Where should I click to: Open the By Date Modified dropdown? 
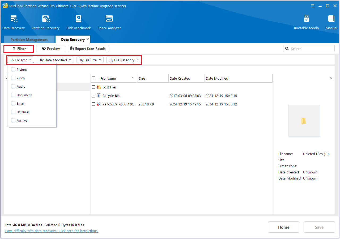(55, 60)
